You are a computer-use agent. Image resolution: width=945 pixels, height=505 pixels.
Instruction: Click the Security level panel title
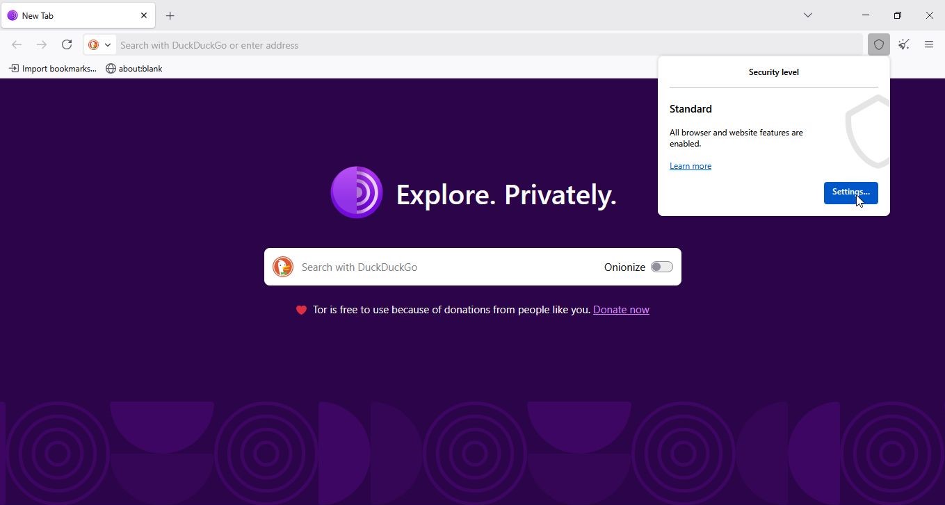point(774,72)
